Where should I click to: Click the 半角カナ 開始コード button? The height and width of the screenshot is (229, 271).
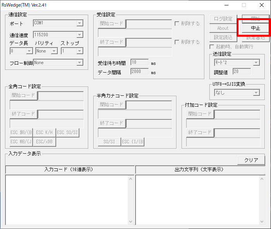click(x=111, y=105)
